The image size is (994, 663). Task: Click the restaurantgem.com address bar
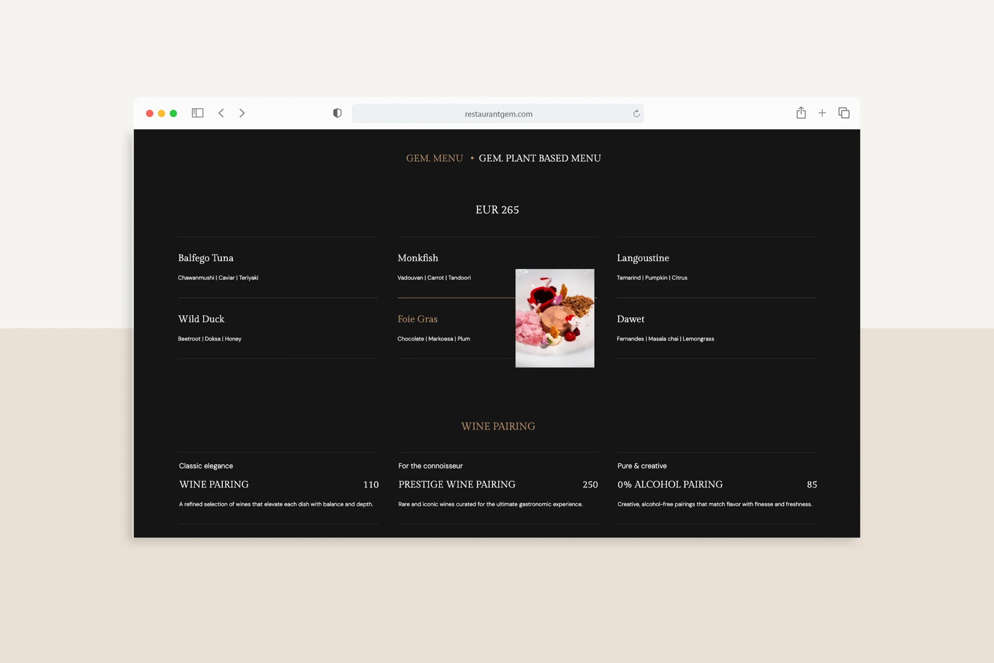tap(498, 114)
